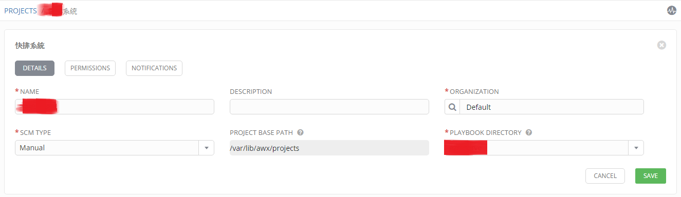Click the /var/lib/awx/projects base path field
The image size is (681, 197).
tap(329, 148)
